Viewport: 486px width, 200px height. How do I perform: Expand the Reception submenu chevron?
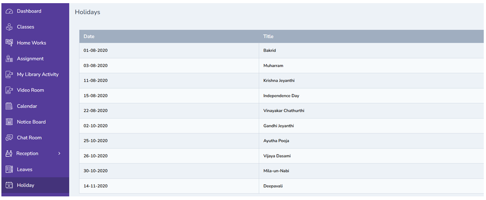[x=59, y=154]
